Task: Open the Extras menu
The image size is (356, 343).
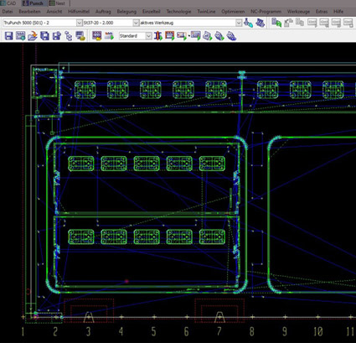Action: click(x=322, y=12)
